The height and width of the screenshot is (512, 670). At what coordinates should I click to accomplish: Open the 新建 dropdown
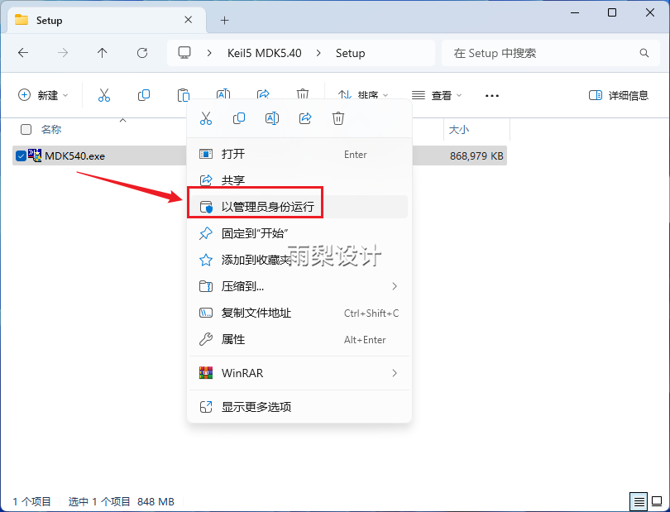pos(43,95)
